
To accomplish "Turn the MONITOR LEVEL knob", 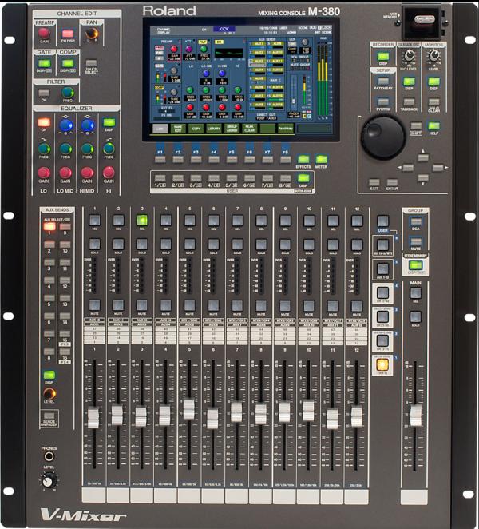I will click(x=434, y=55).
